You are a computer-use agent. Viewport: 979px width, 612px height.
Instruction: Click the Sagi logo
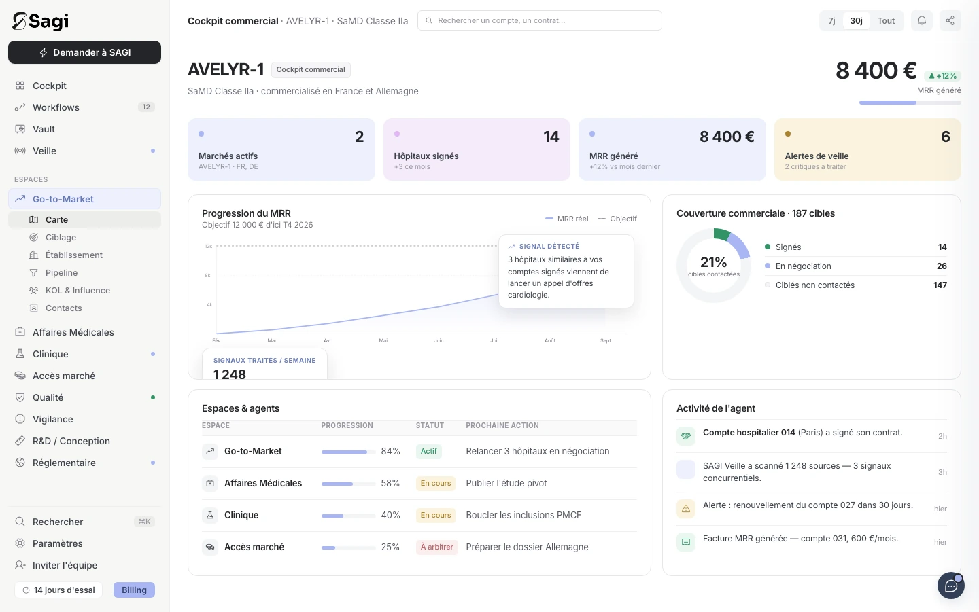(x=41, y=21)
